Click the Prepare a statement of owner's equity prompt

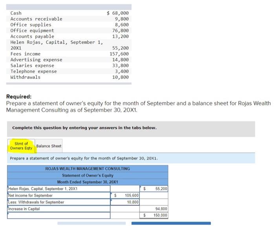click(x=131, y=158)
